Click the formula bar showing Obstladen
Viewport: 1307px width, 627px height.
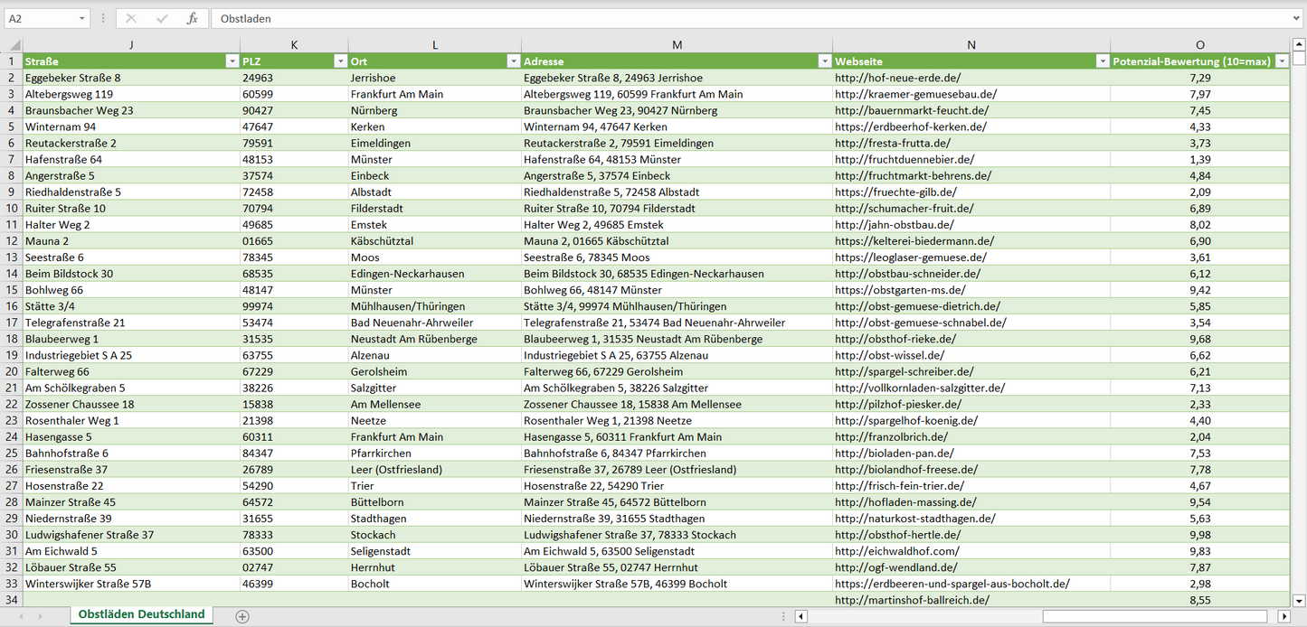tap(724, 18)
